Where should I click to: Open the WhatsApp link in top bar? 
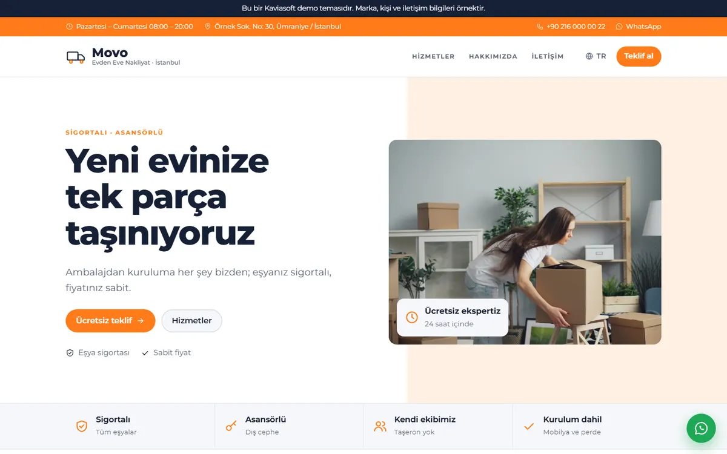coord(639,27)
